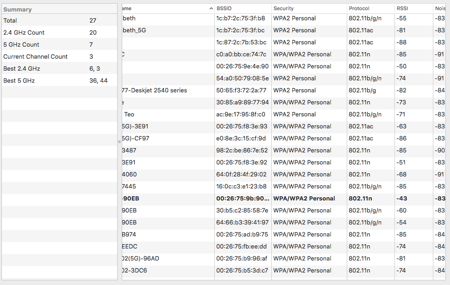
Task: Sort networks by the BSSID column header
Action: [x=243, y=9]
